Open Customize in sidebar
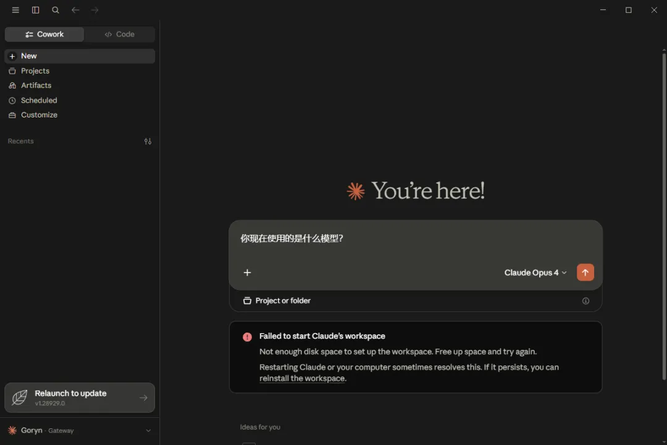Screen dimensions: 667x445 coord(80,114)
